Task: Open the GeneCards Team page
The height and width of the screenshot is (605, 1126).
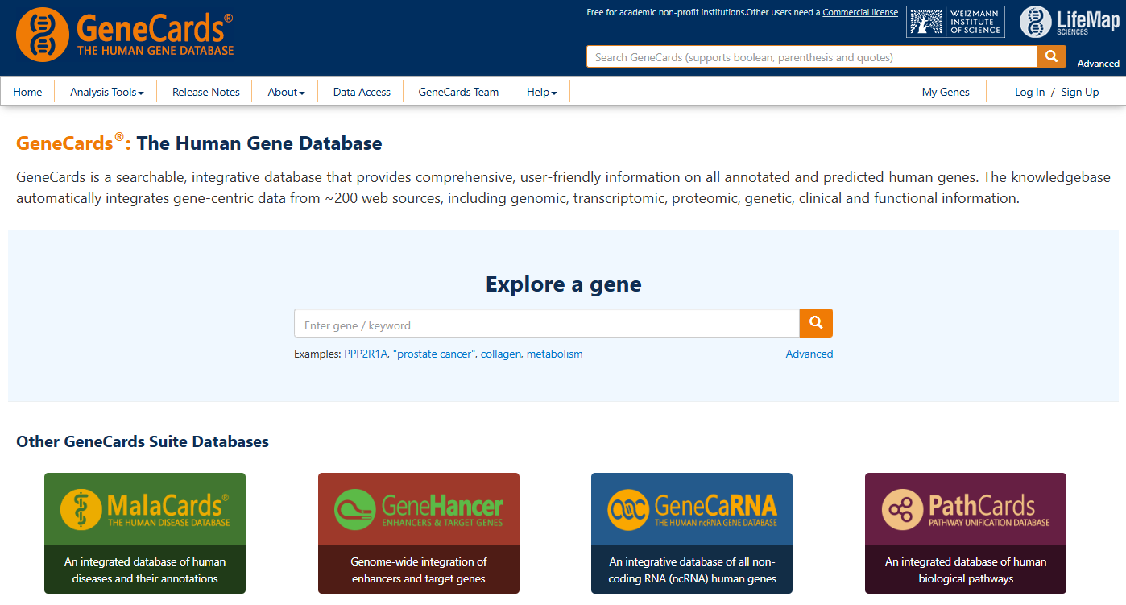Action: click(x=458, y=92)
